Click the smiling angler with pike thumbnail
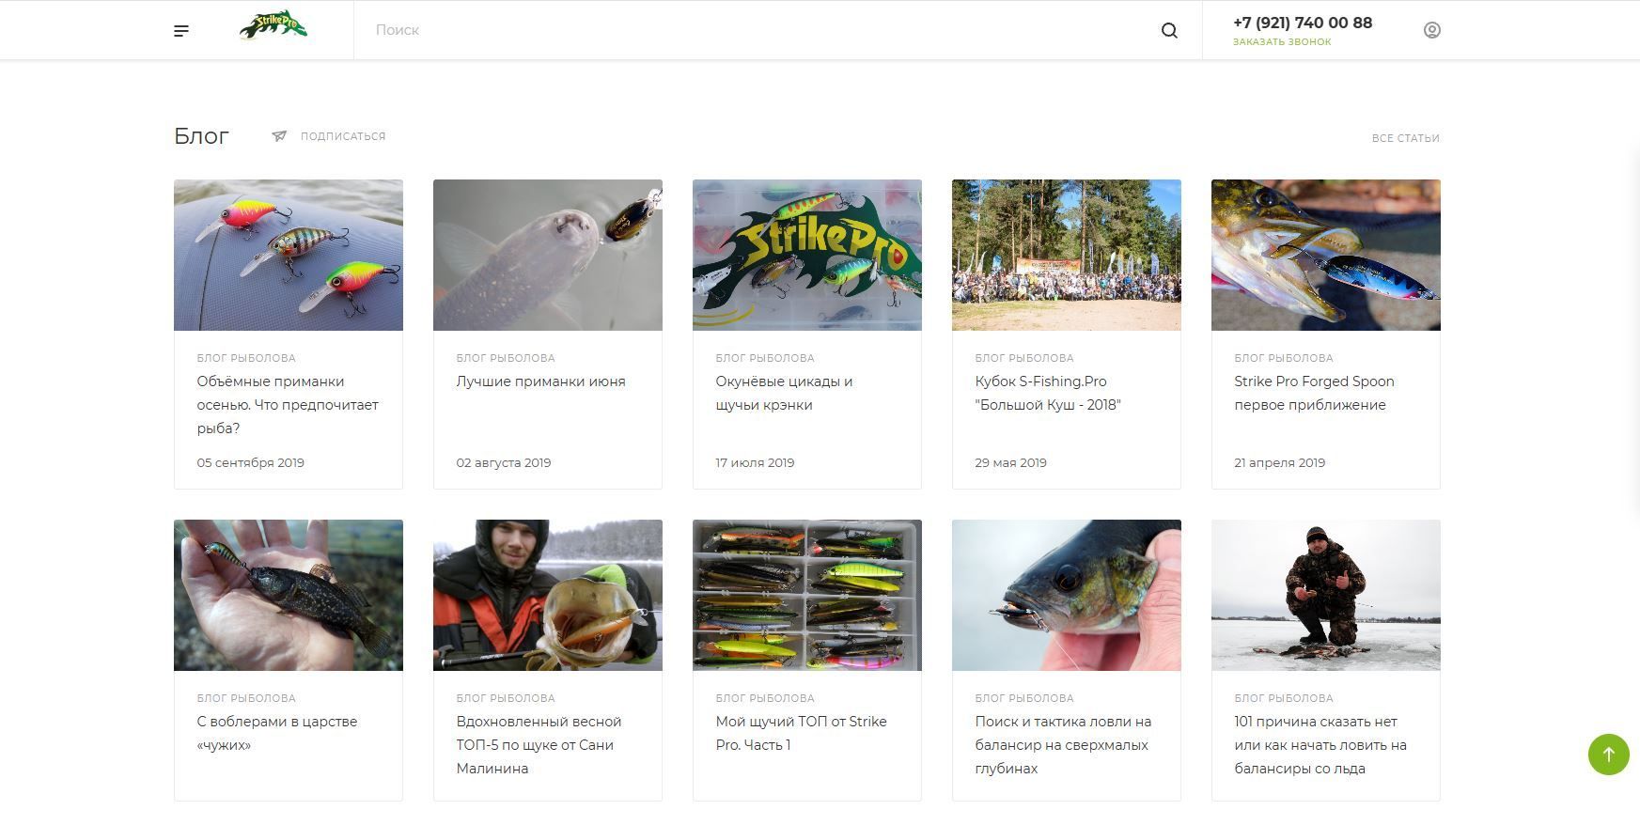1640x825 pixels. click(x=548, y=596)
